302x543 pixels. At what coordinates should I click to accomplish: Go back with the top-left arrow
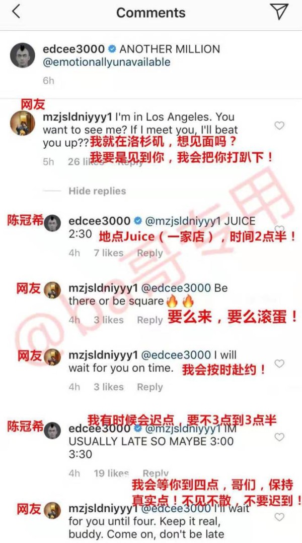point(16,12)
